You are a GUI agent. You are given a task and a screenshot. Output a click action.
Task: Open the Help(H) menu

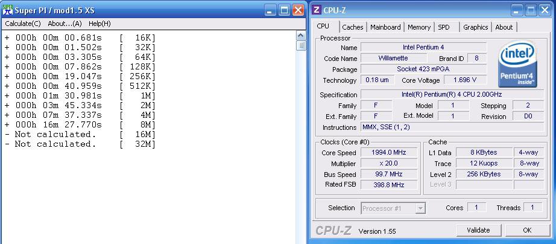pyautogui.click(x=100, y=24)
